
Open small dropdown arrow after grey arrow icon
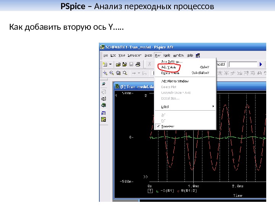coord(139,73)
